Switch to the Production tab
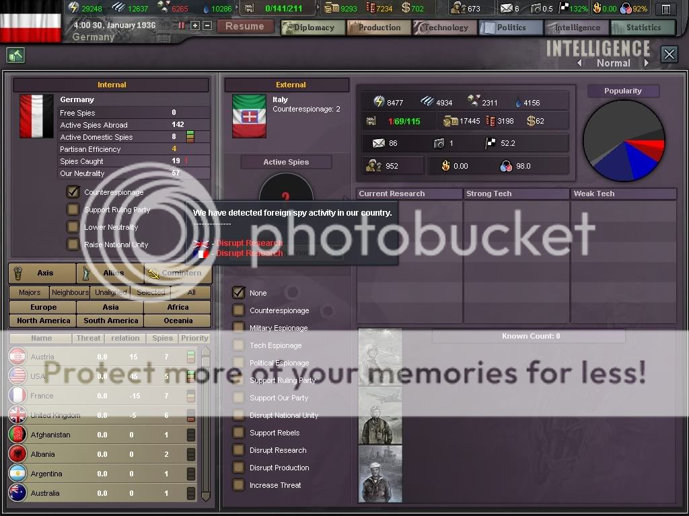Viewport: 689px width, 516px height. coord(378,28)
